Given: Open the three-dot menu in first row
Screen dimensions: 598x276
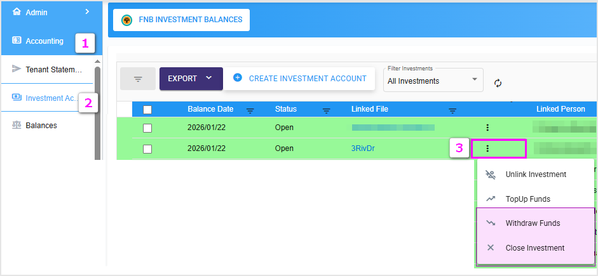Looking at the screenshot, I should (487, 128).
